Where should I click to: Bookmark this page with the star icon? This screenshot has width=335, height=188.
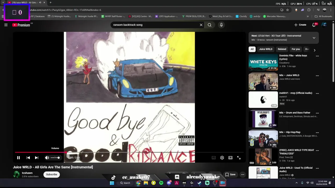288,10
